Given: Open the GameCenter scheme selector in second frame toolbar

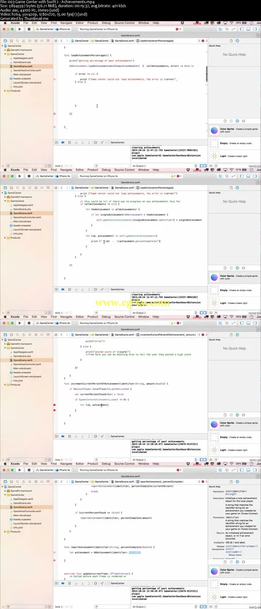Looking at the screenshot, I should click(44, 176).
